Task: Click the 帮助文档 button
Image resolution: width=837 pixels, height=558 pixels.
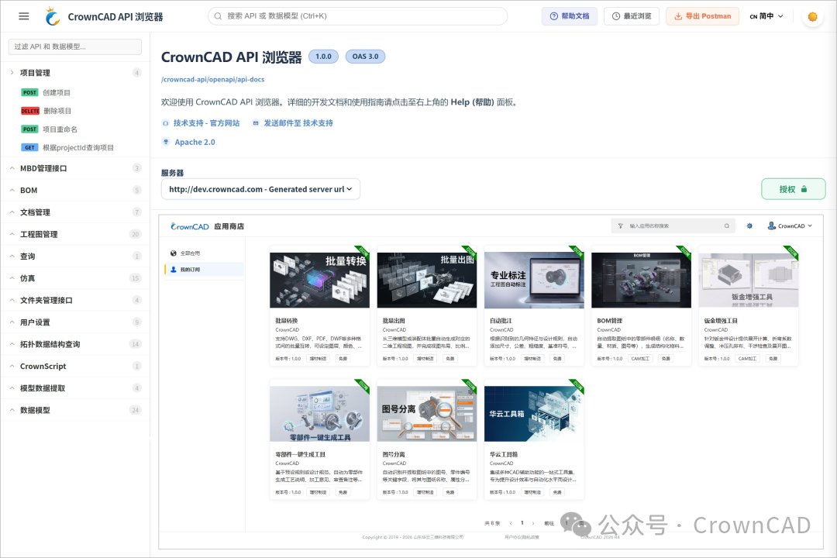Action: pyautogui.click(x=570, y=16)
